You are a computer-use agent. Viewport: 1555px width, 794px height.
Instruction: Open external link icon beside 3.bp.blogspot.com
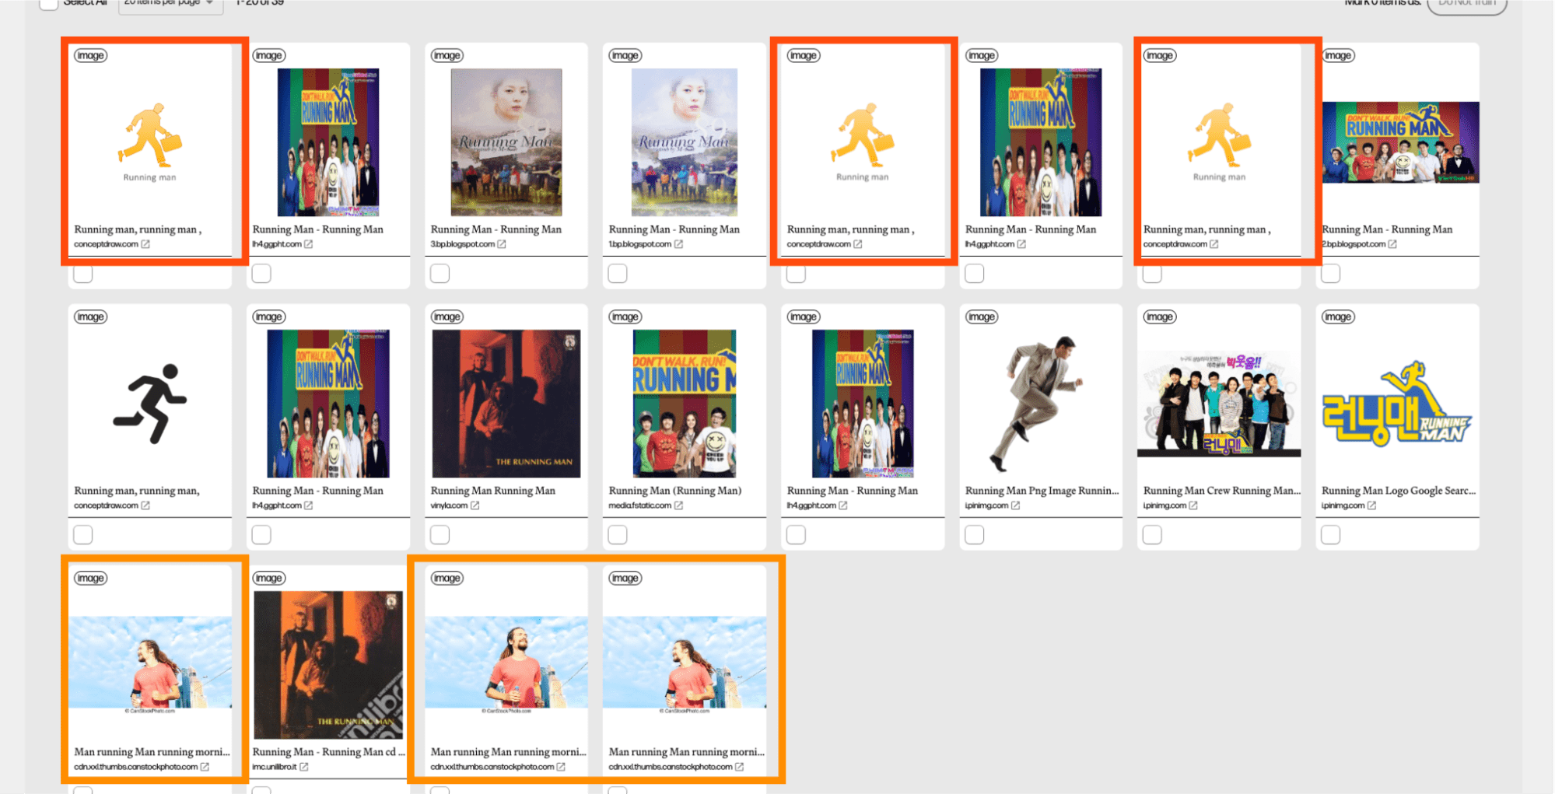click(x=502, y=244)
